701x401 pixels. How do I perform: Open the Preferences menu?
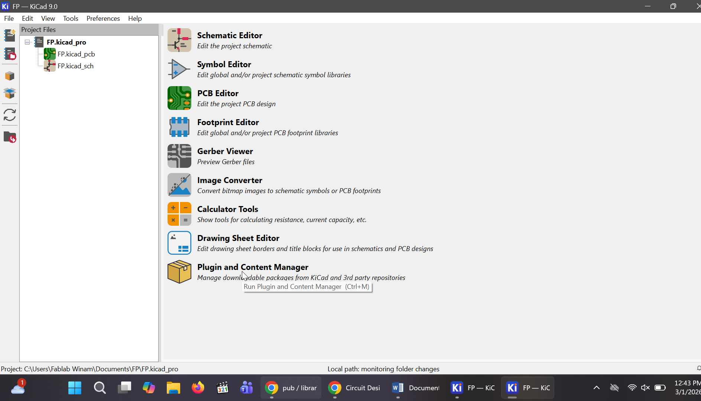coord(103,18)
